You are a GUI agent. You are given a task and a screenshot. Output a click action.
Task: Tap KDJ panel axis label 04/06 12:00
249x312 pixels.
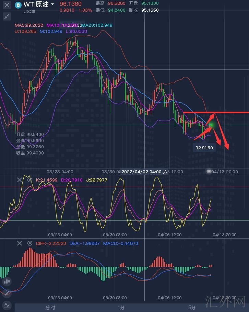tap(170, 235)
